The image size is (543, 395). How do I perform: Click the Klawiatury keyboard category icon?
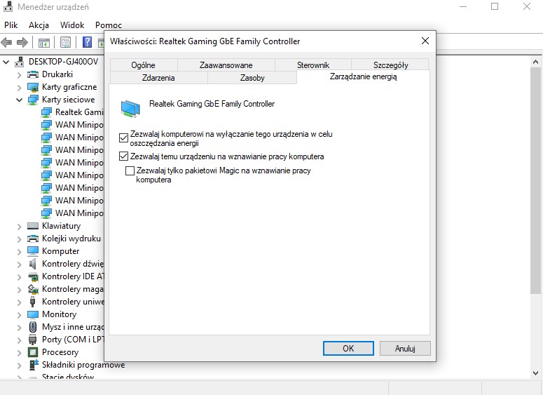coord(33,226)
